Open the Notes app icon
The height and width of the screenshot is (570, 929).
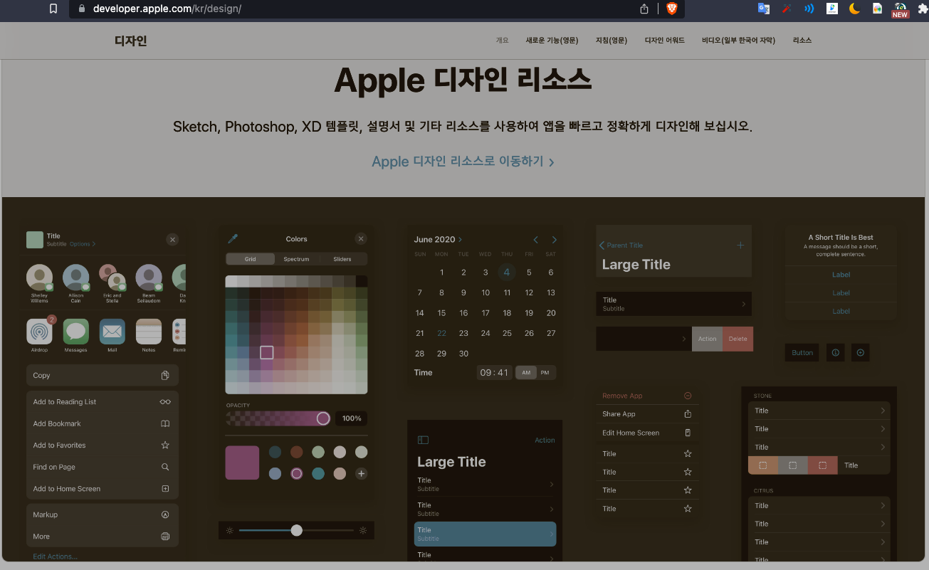click(149, 332)
